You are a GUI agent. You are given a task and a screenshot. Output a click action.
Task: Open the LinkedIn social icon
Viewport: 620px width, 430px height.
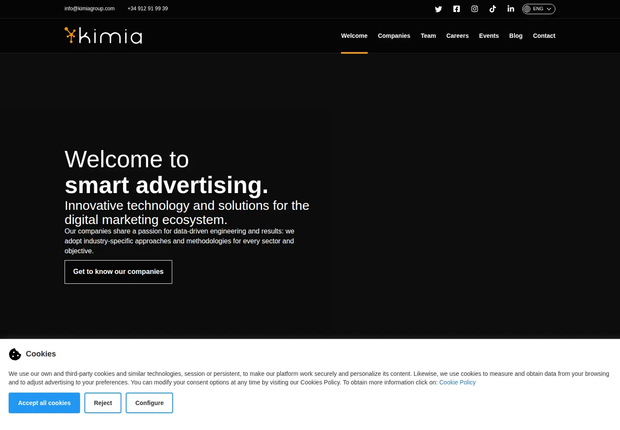point(511,9)
